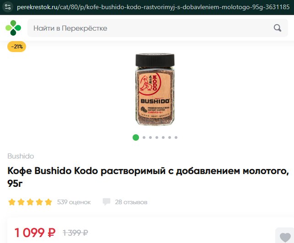Click the fifth rating star
294x243 pixels.
48,202
